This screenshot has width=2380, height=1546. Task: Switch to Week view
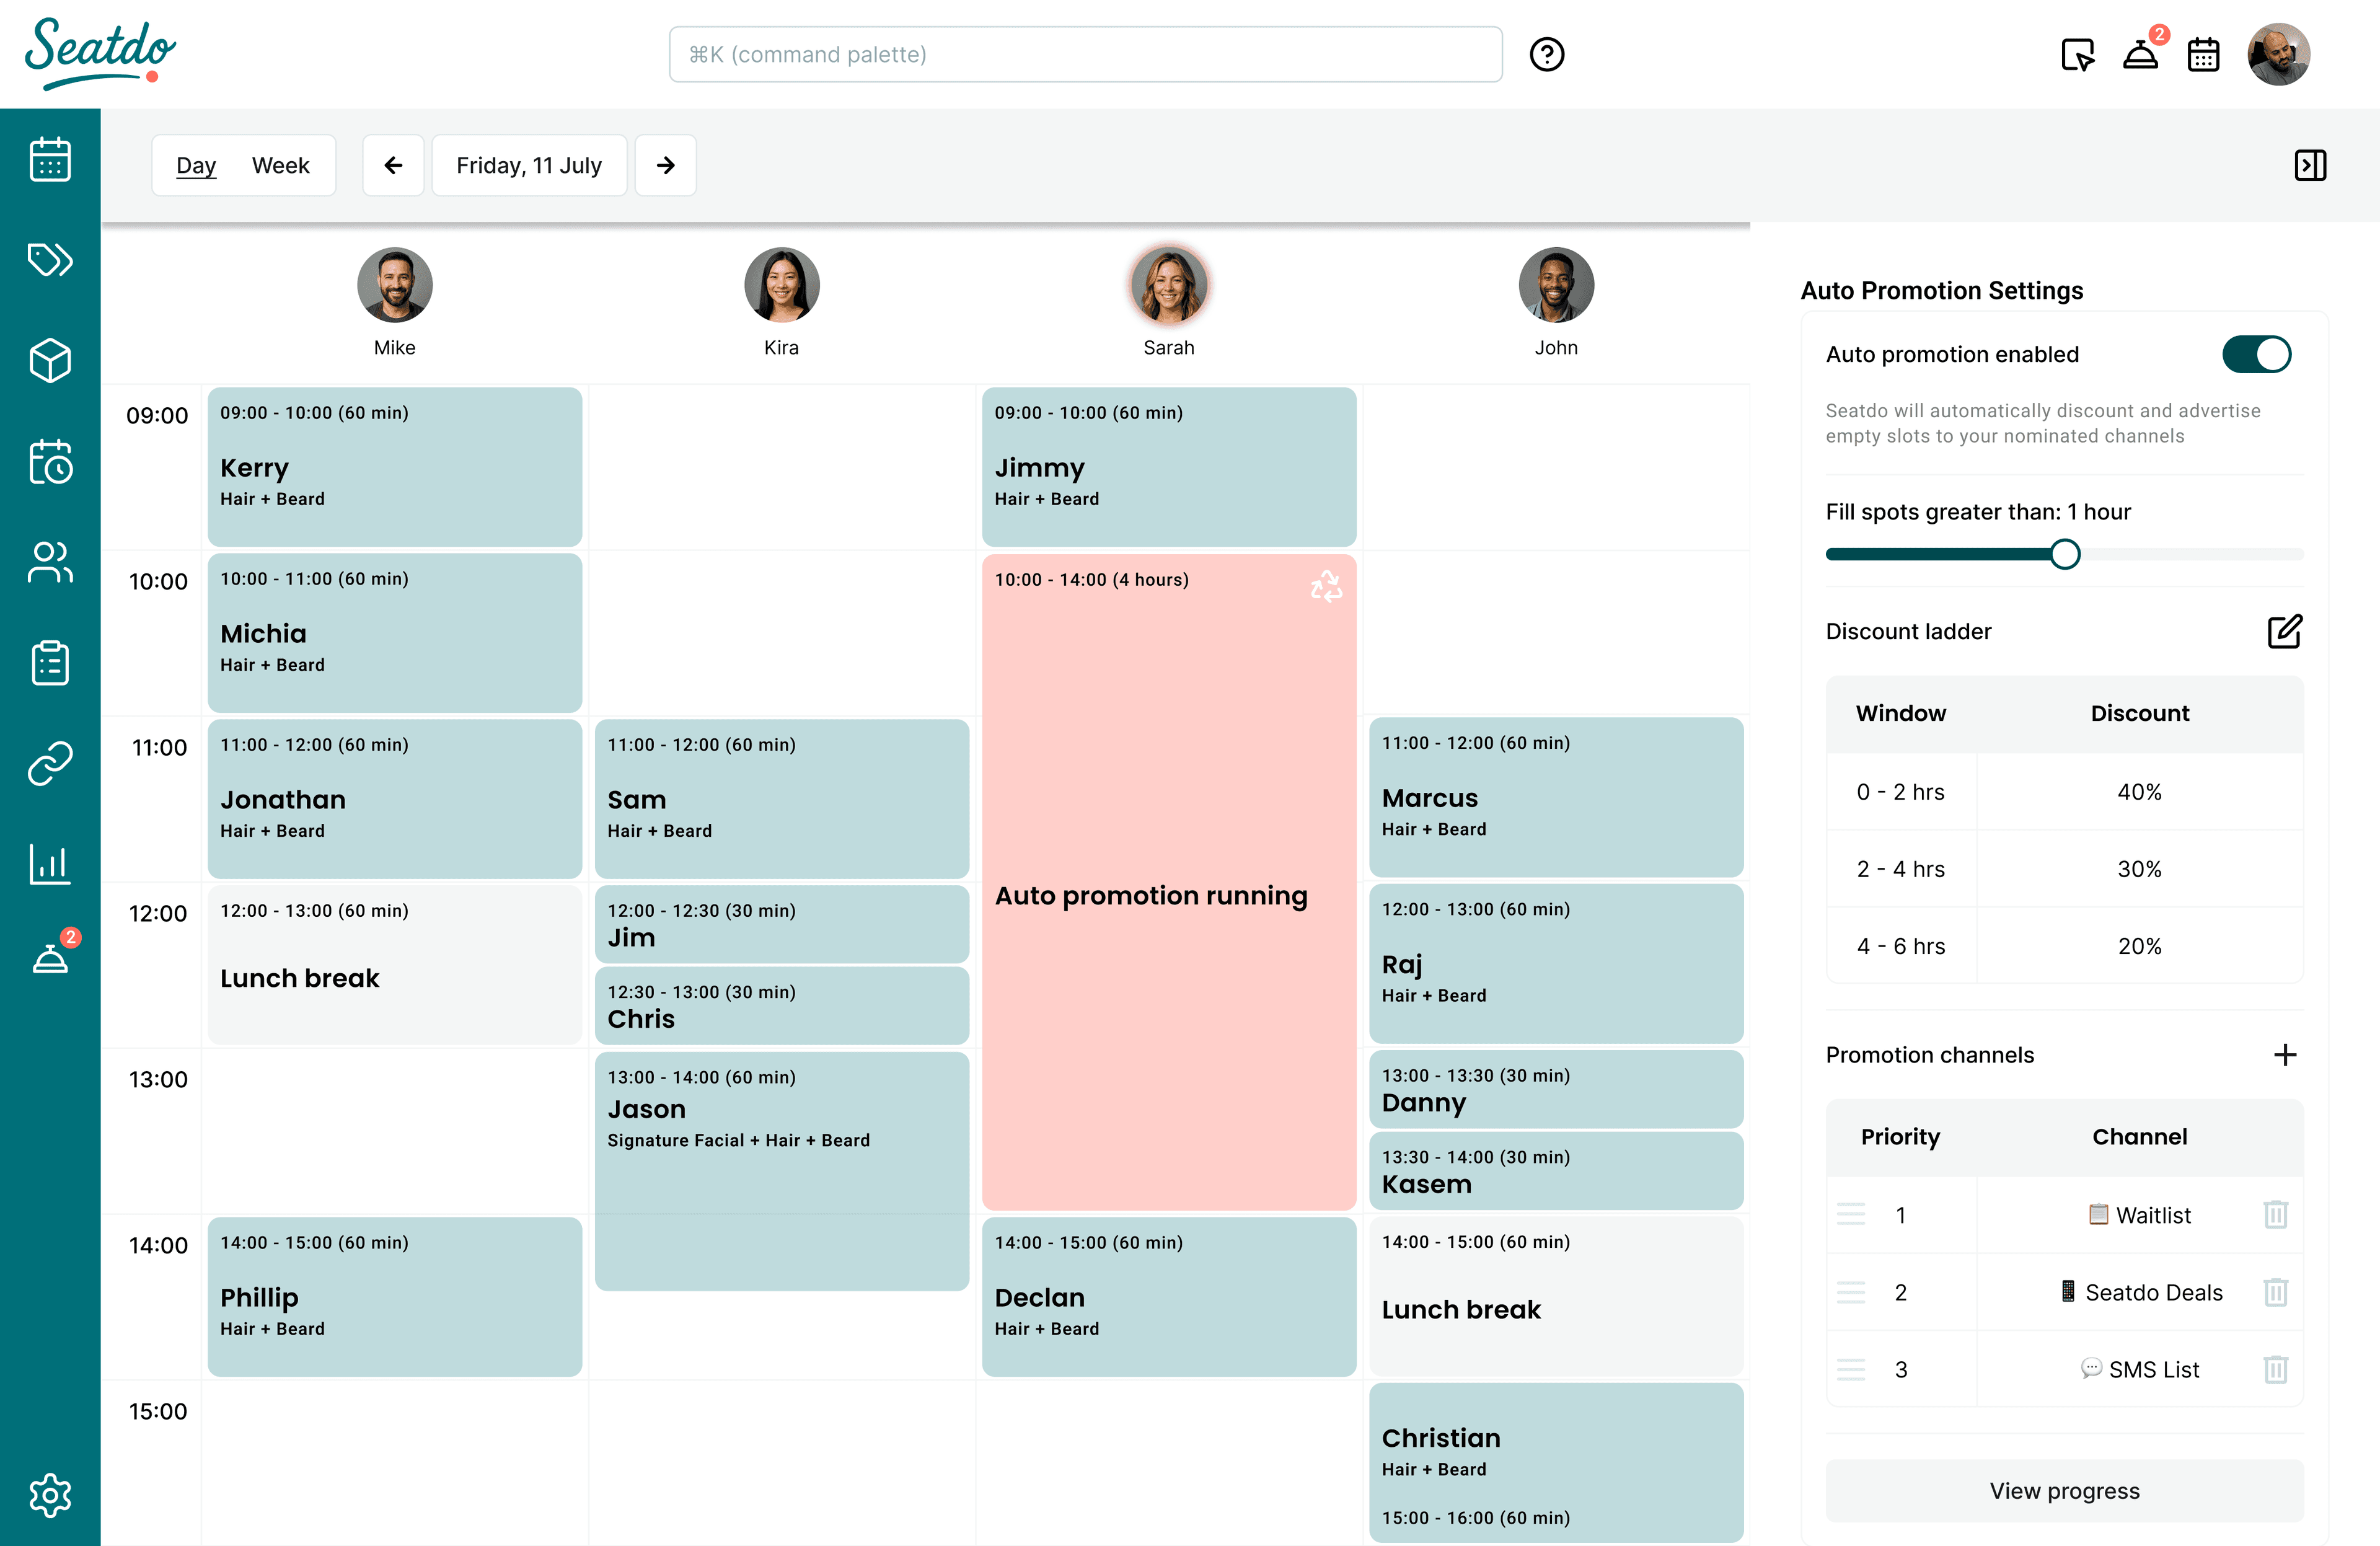click(280, 165)
